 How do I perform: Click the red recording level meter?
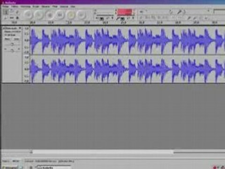[125, 12]
